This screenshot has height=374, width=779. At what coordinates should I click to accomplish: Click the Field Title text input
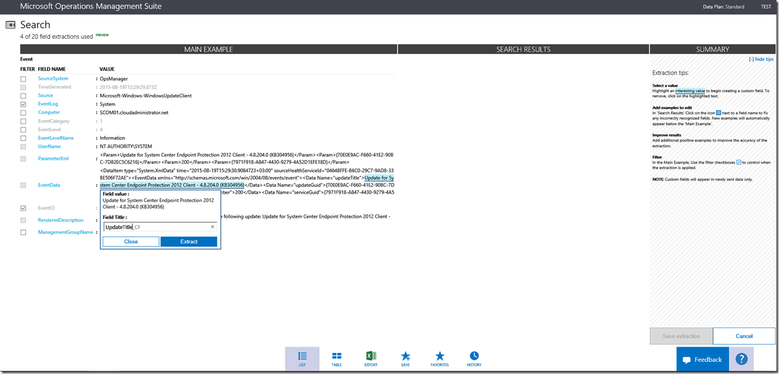point(156,227)
